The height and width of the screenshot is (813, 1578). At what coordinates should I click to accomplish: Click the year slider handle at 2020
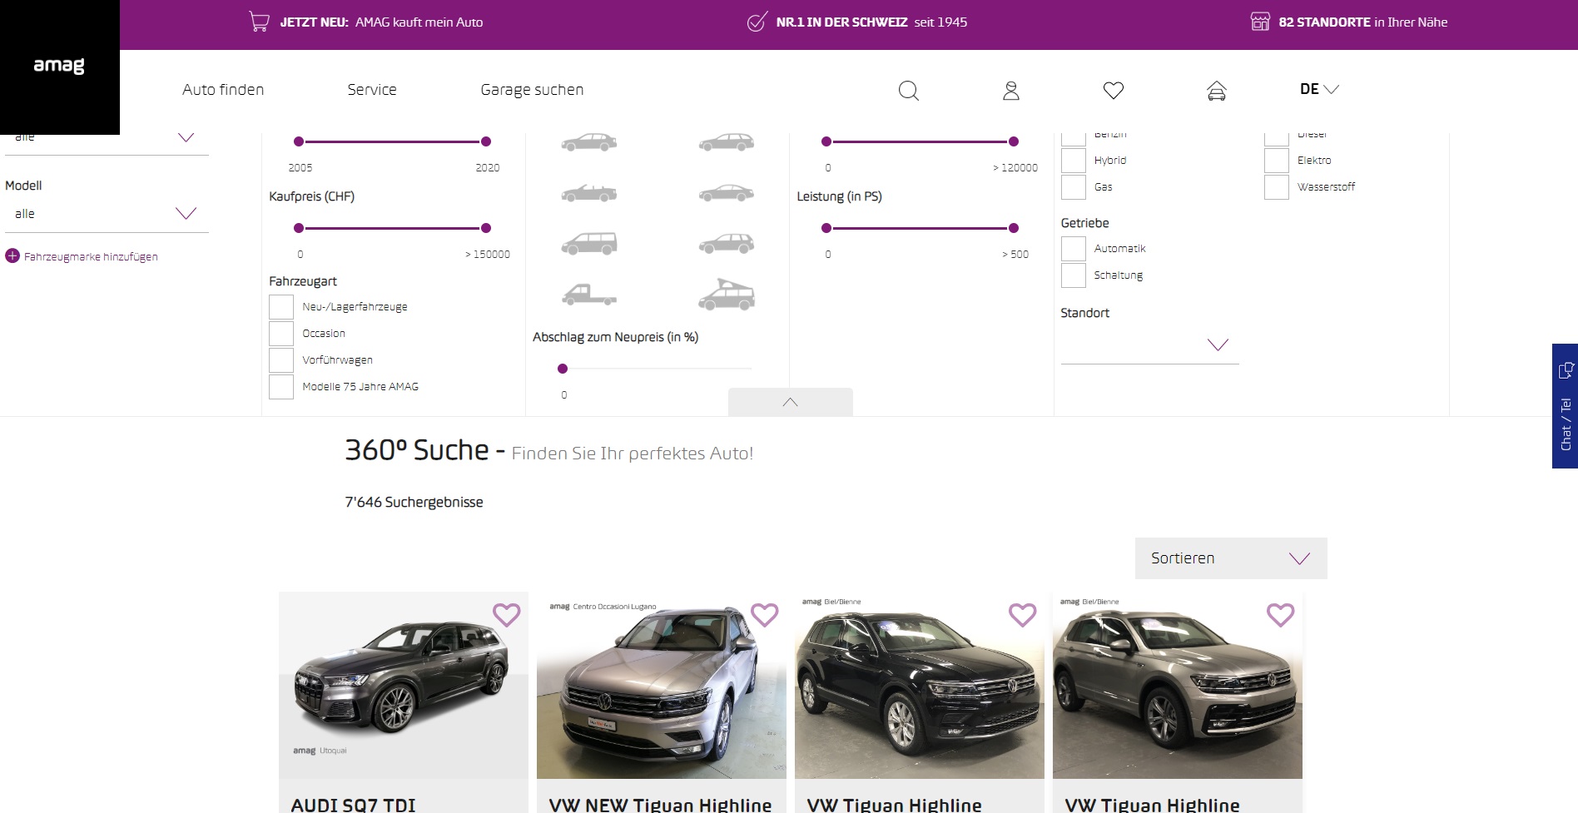[486, 141]
